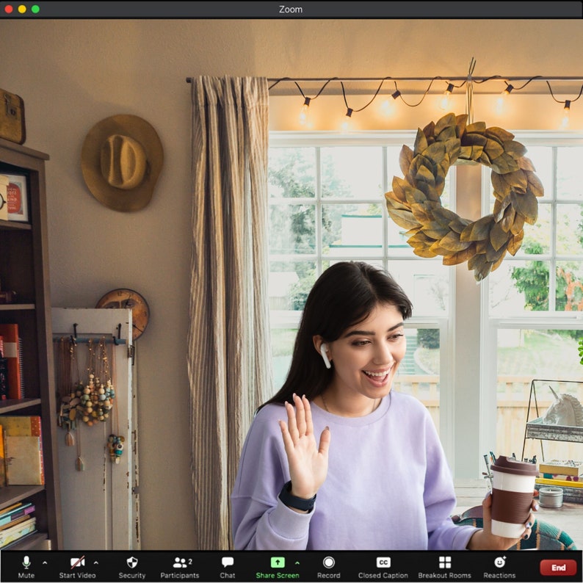The width and height of the screenshot is (583, 583).
Task: Minimize the Zoom window with yellow button
Action: tap(22, 9)
